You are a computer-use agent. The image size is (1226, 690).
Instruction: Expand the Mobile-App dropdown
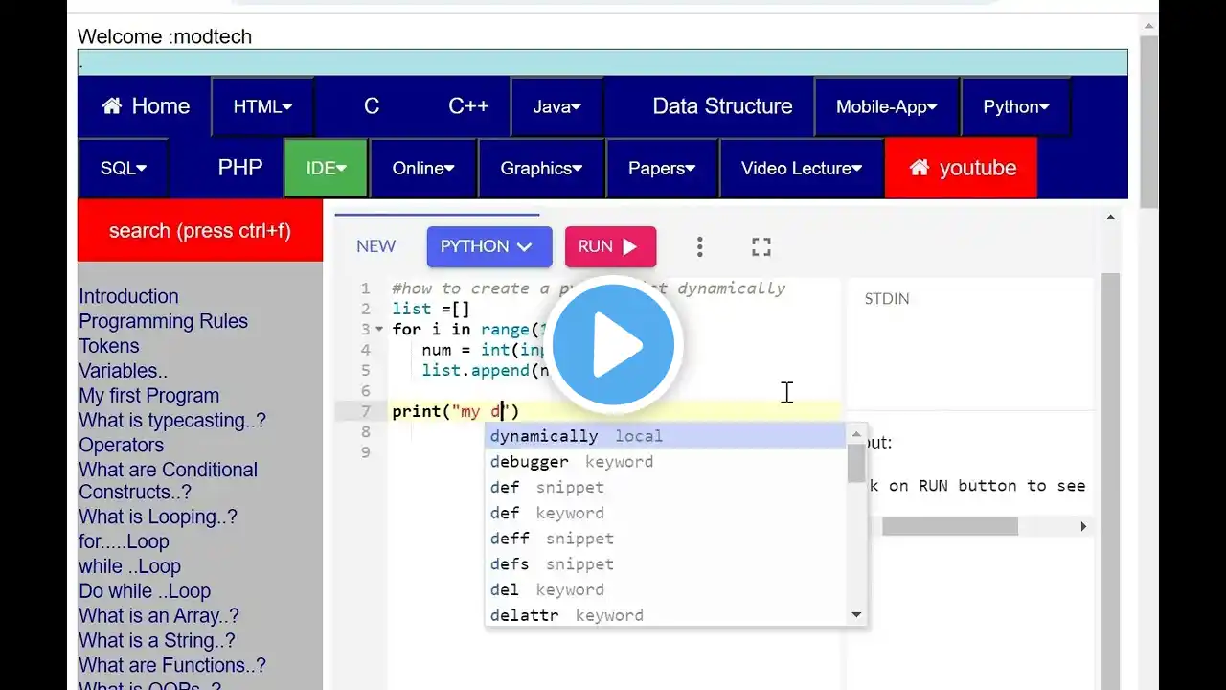coord(887,106)
